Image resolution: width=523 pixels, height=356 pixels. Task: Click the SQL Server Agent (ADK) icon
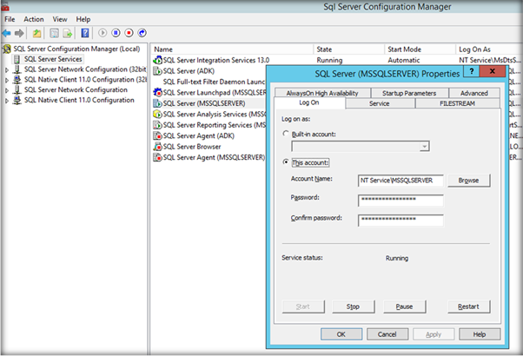click(157, 135)
